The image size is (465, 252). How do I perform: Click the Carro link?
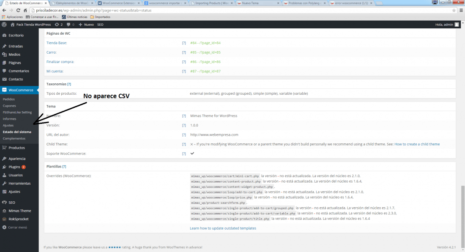[51, 52]
